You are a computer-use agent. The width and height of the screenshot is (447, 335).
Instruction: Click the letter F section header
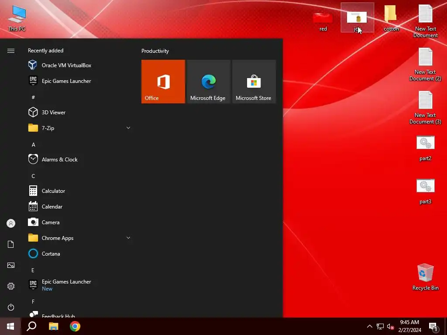[33, 302]
